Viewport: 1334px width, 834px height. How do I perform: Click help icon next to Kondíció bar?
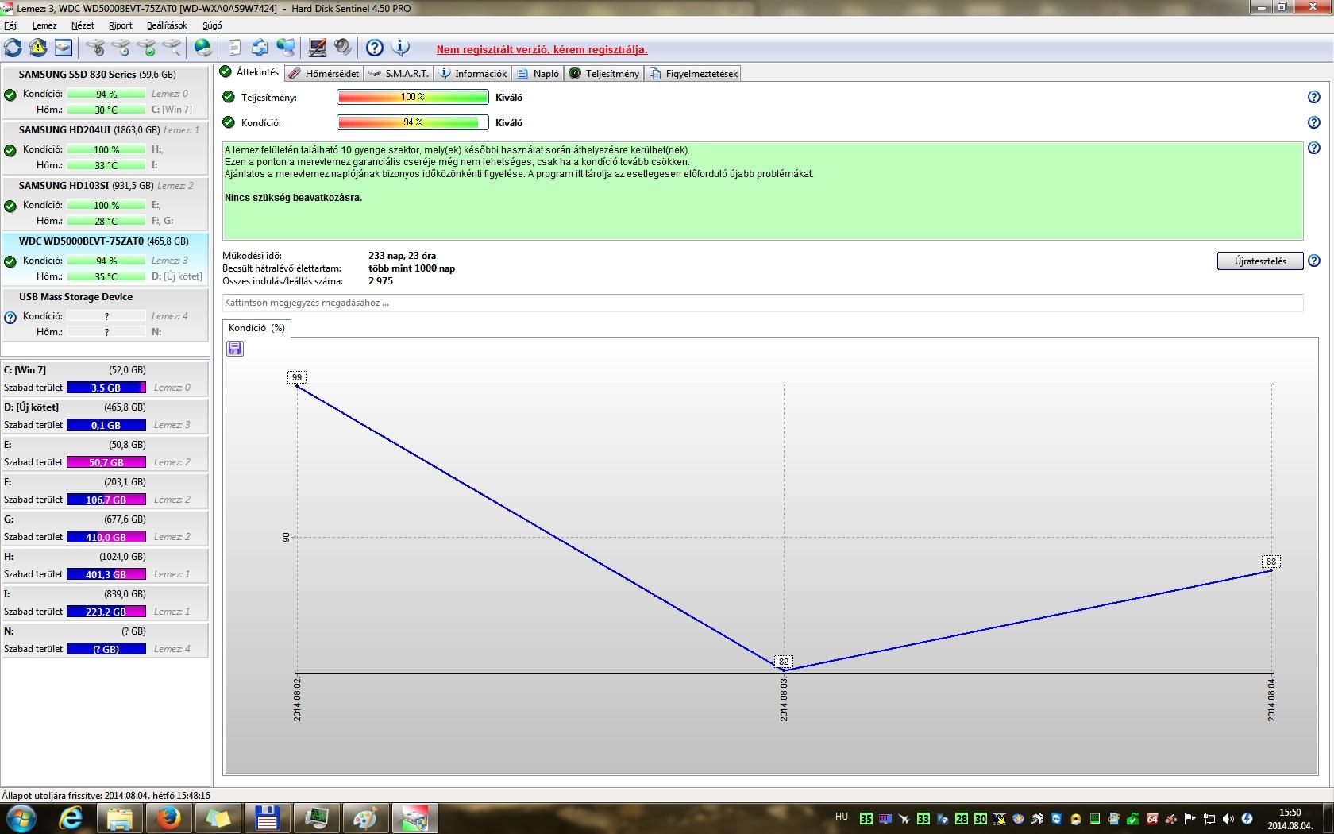[x=1314, y=122]
